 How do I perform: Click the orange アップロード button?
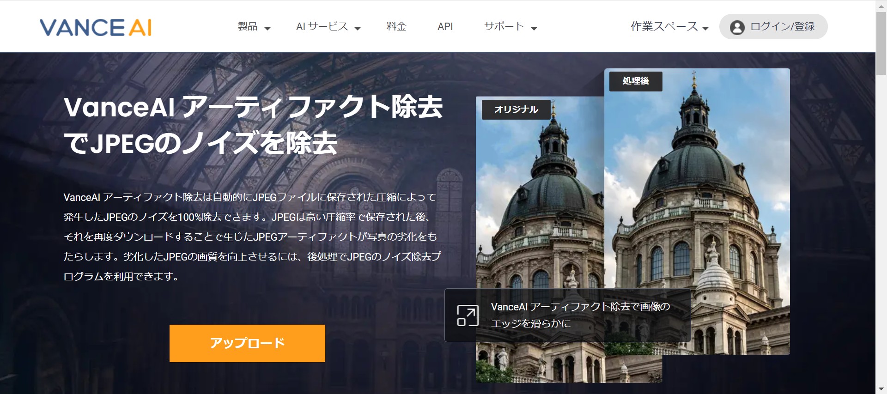(247, 343)
